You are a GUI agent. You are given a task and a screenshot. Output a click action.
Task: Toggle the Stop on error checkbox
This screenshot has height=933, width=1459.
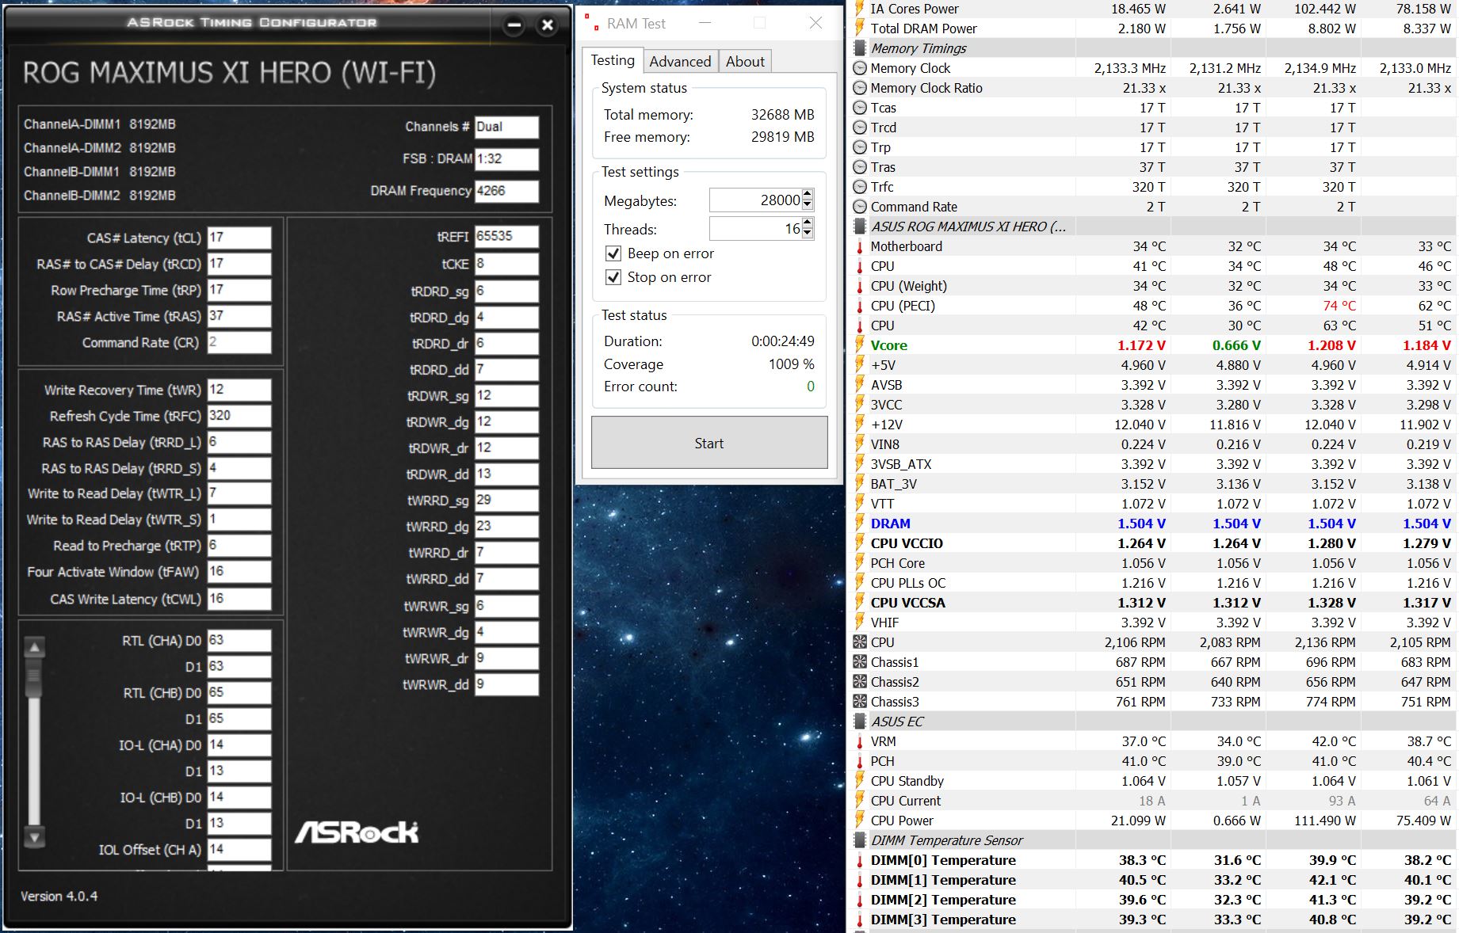(613, 277)
